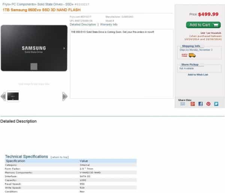Click the Form Factor row label
Image resolution: width=225 pixels, height=193 pixels.
(x=13, y=169)
